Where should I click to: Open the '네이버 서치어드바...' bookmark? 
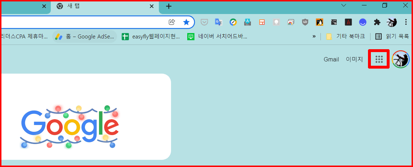point(217,37)
